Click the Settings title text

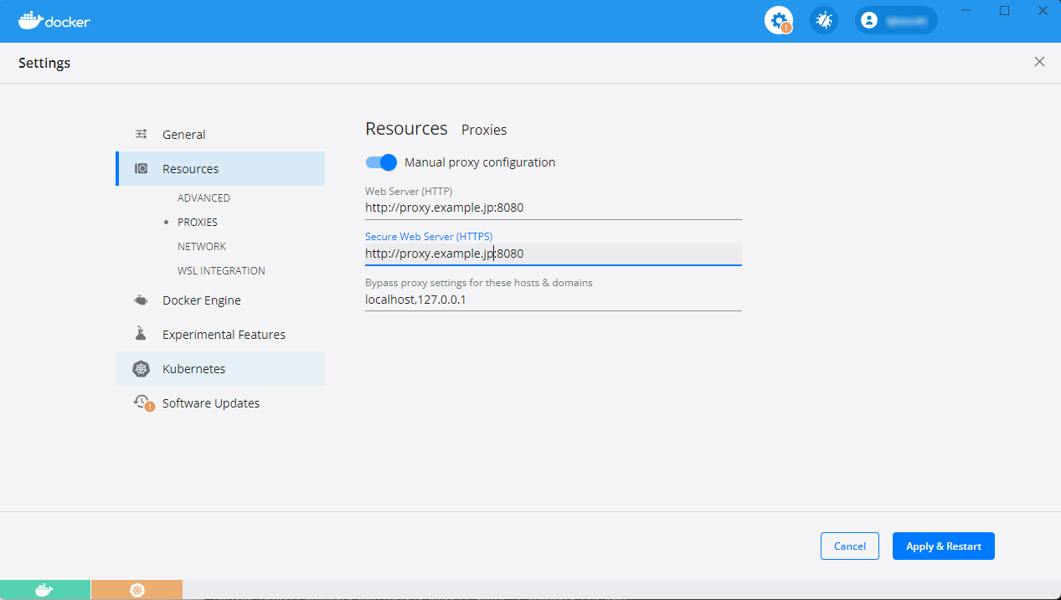44,63
